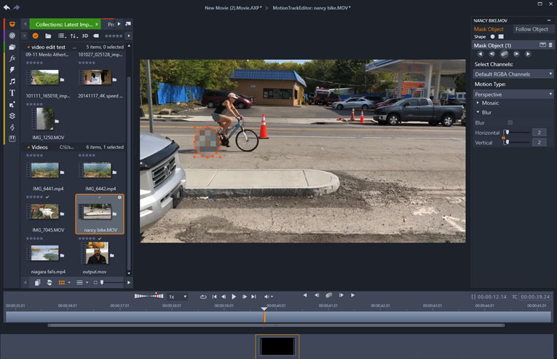Track mask backward in the Mask Object panel
Viewport: 557px width, 359px height.
click(481, 54)
